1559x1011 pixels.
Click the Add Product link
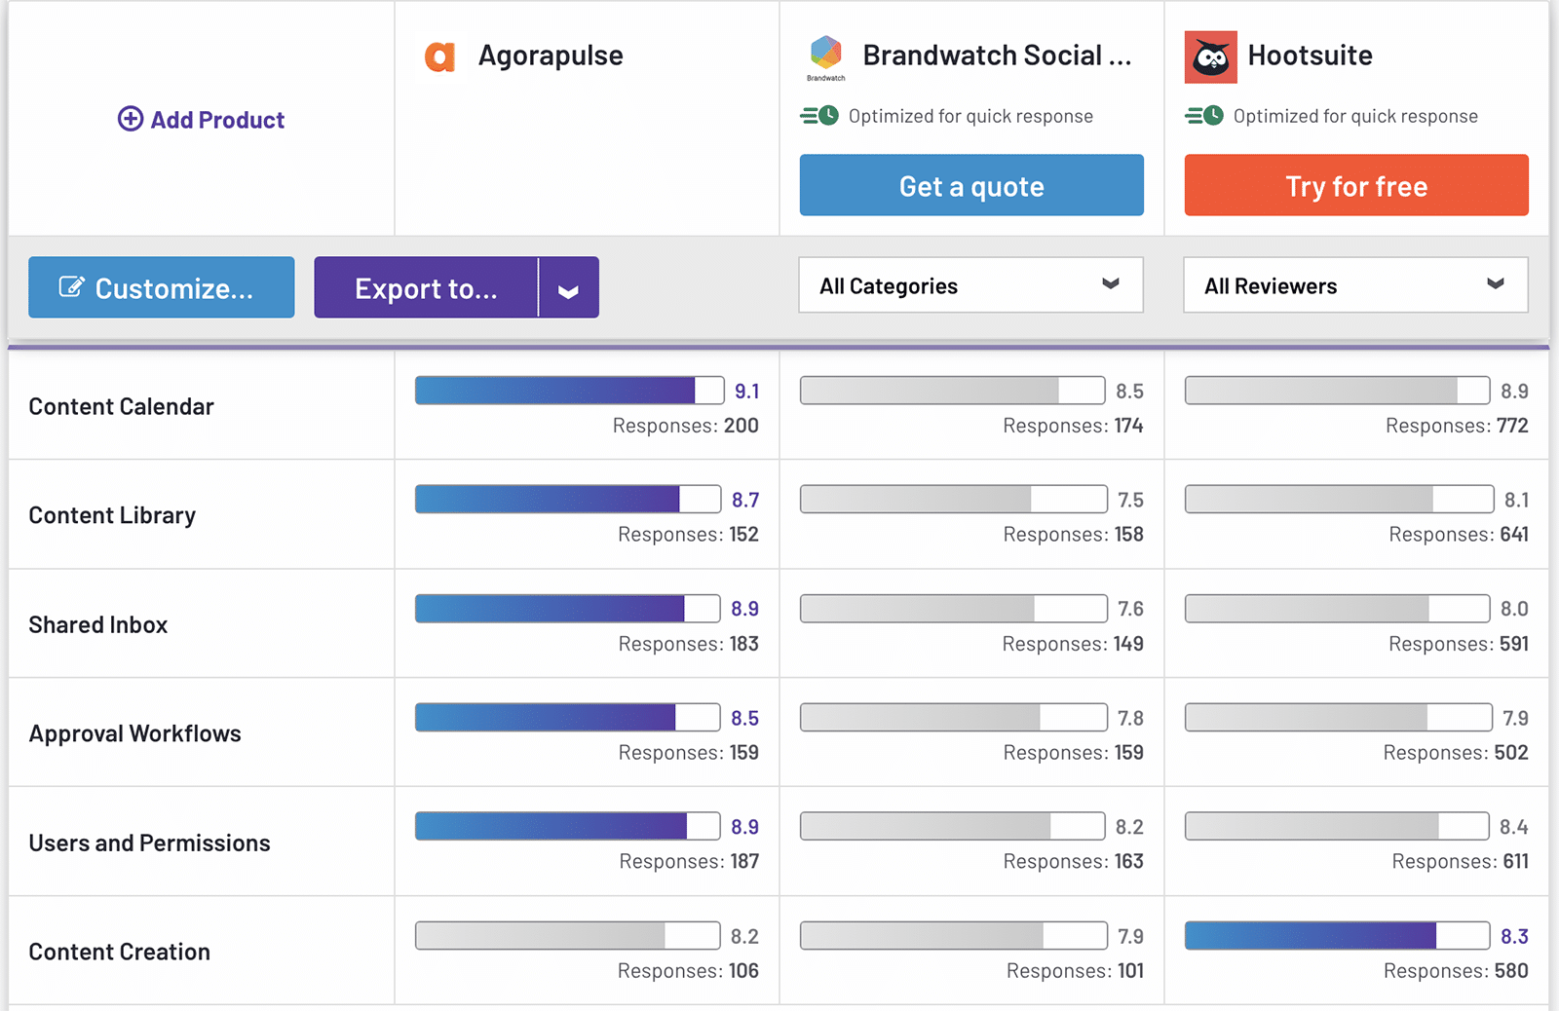pos(216,120)
